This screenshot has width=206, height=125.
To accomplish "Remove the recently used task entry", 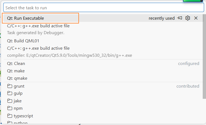I will (x=196, y=18).
